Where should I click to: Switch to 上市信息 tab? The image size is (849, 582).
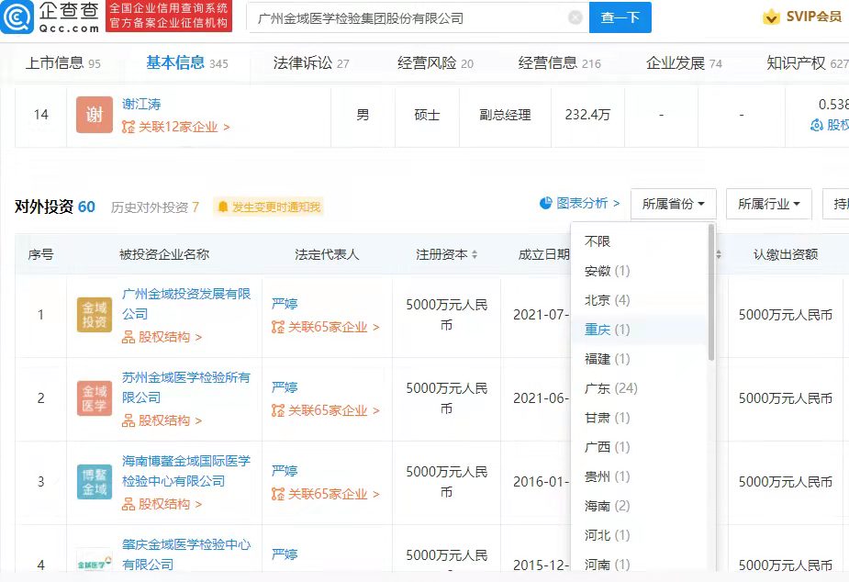click(x=62, y=63)
